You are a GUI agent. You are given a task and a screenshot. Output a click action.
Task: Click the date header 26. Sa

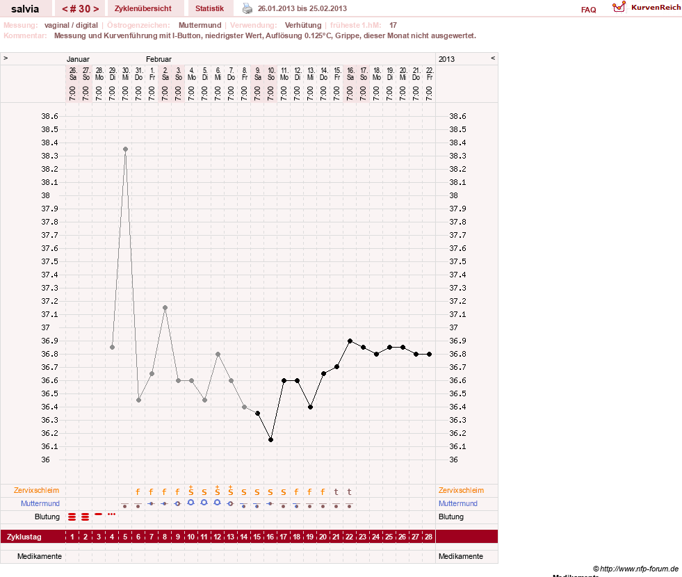pyautogui.click(x=72, y=74)
